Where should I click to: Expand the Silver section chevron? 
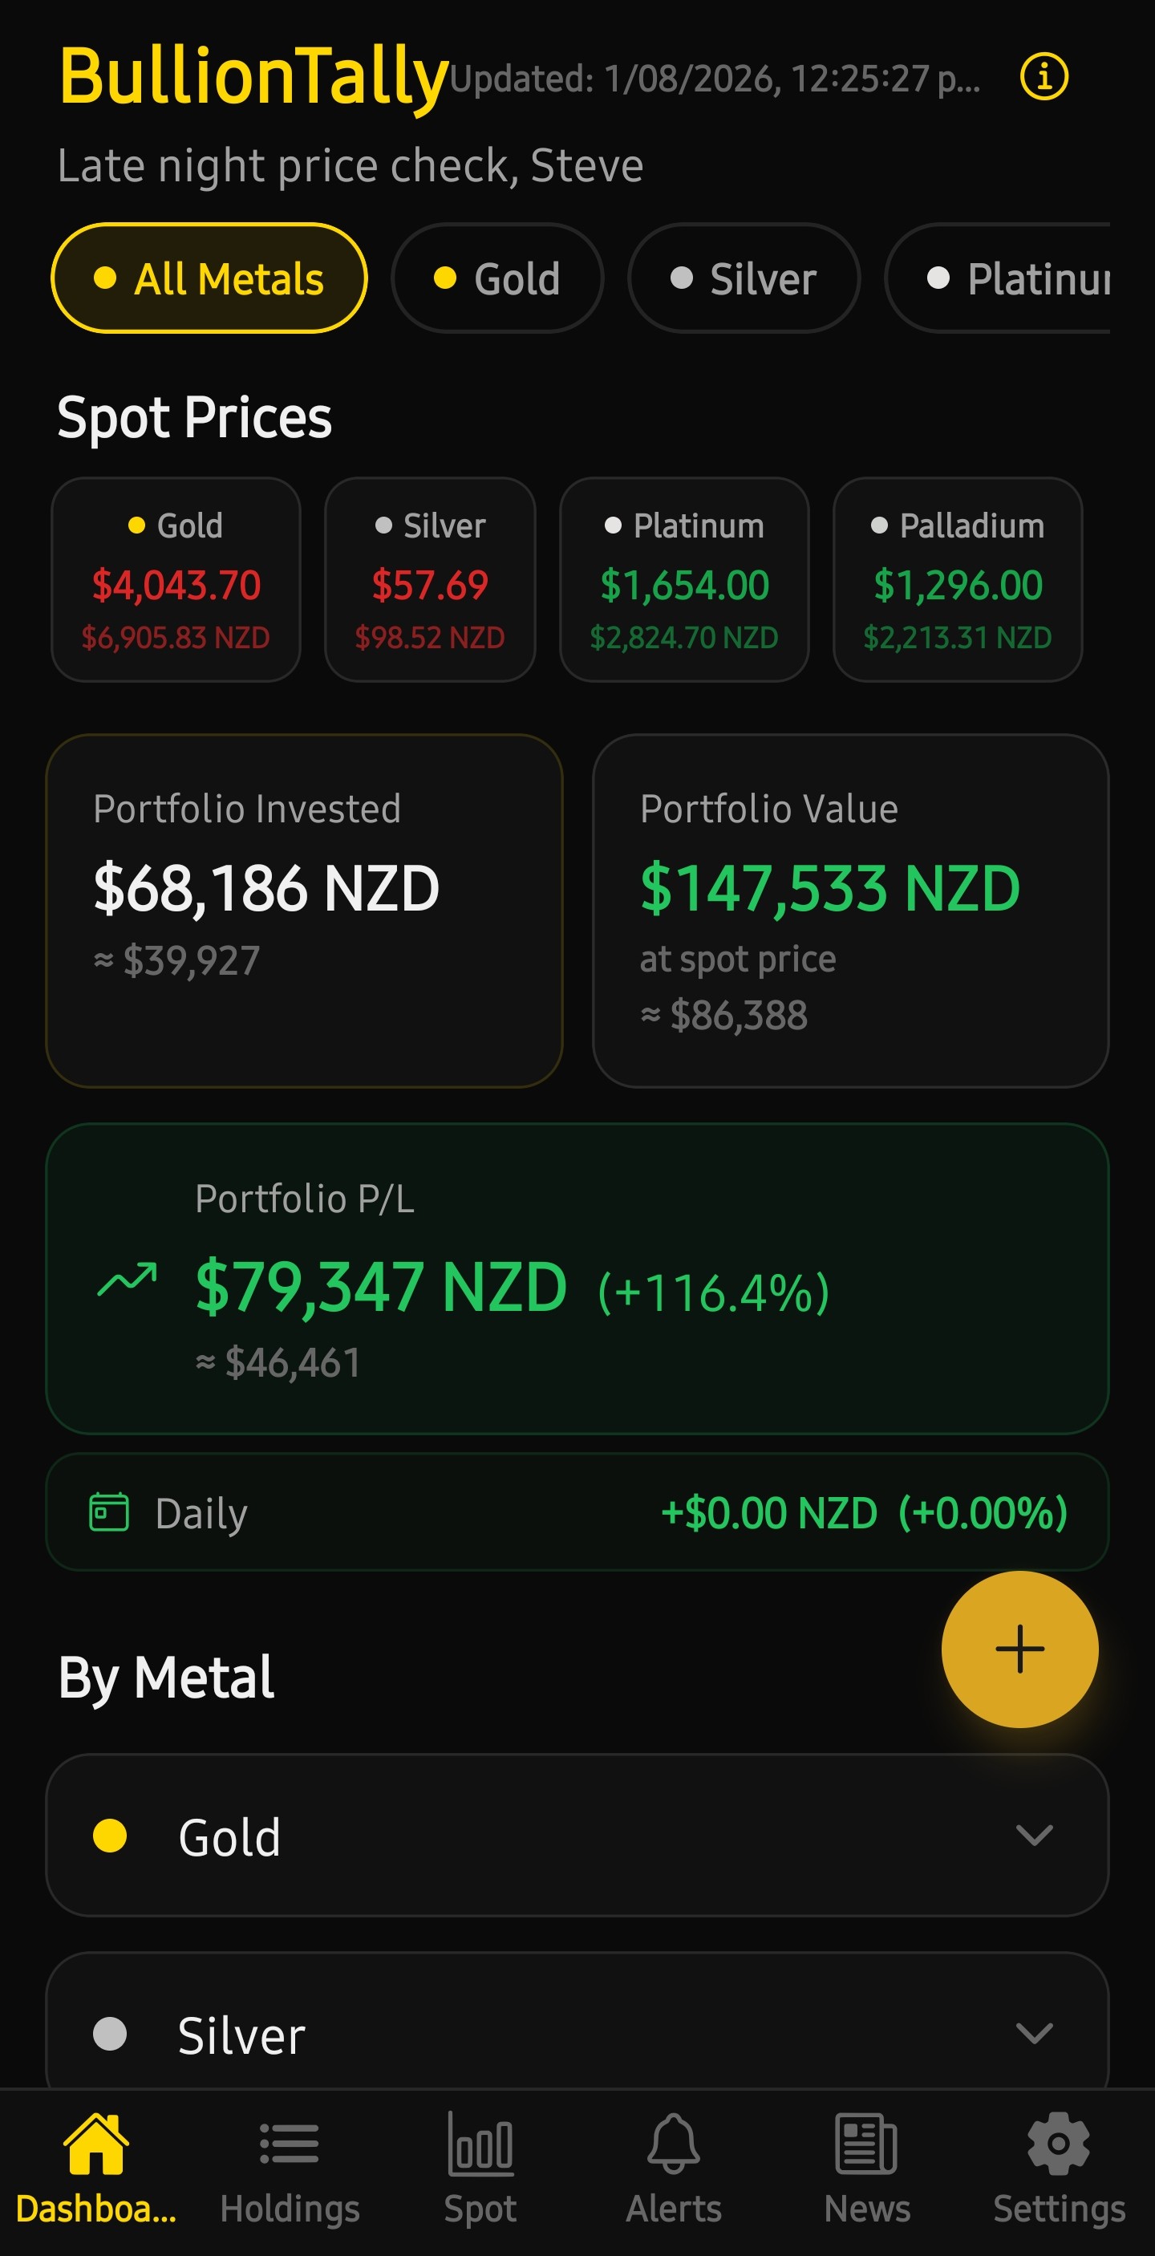[1034, 2033]
